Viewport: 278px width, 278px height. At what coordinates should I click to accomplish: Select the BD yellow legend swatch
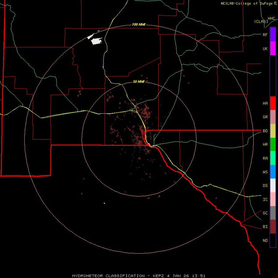[x=273, y=131]
